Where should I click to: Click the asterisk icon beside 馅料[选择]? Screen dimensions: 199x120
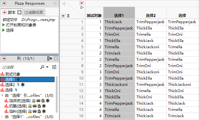pyautogui.click(x=44, y=111)
